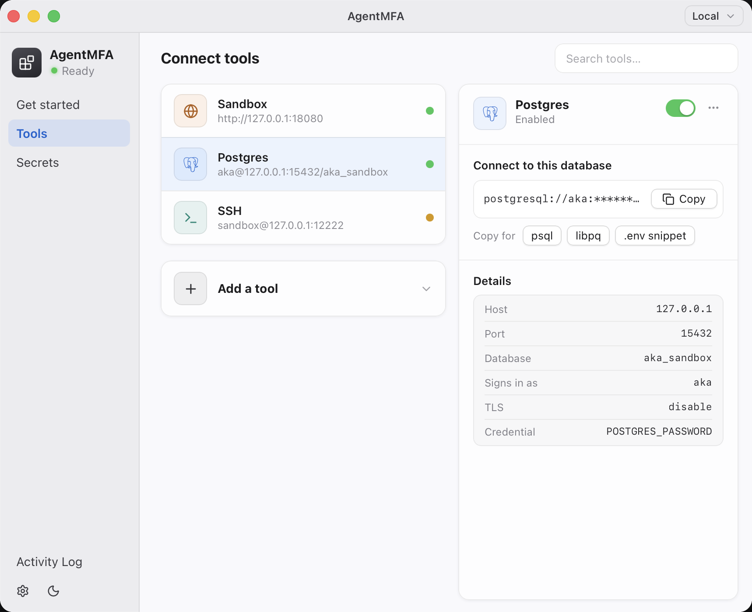The width and height of the screenshot is (752, 612).
Task: Click the green Ready status indicator
Action: click(54, 70)
